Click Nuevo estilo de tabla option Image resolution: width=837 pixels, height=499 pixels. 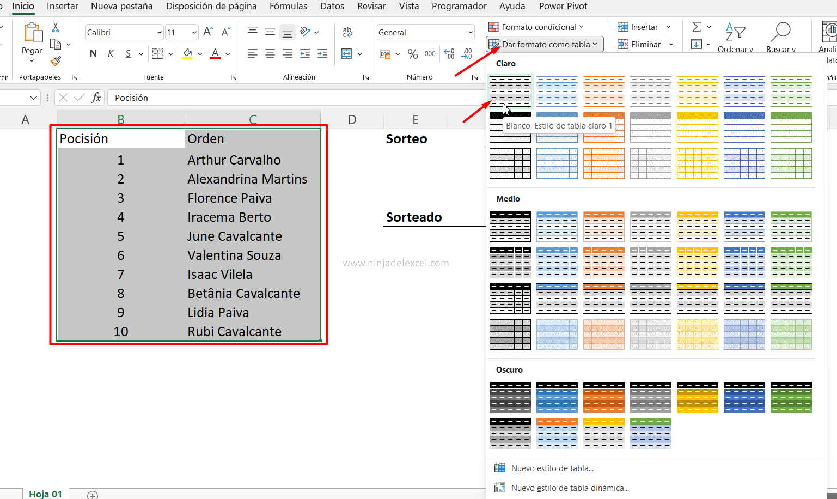point(552,467)
